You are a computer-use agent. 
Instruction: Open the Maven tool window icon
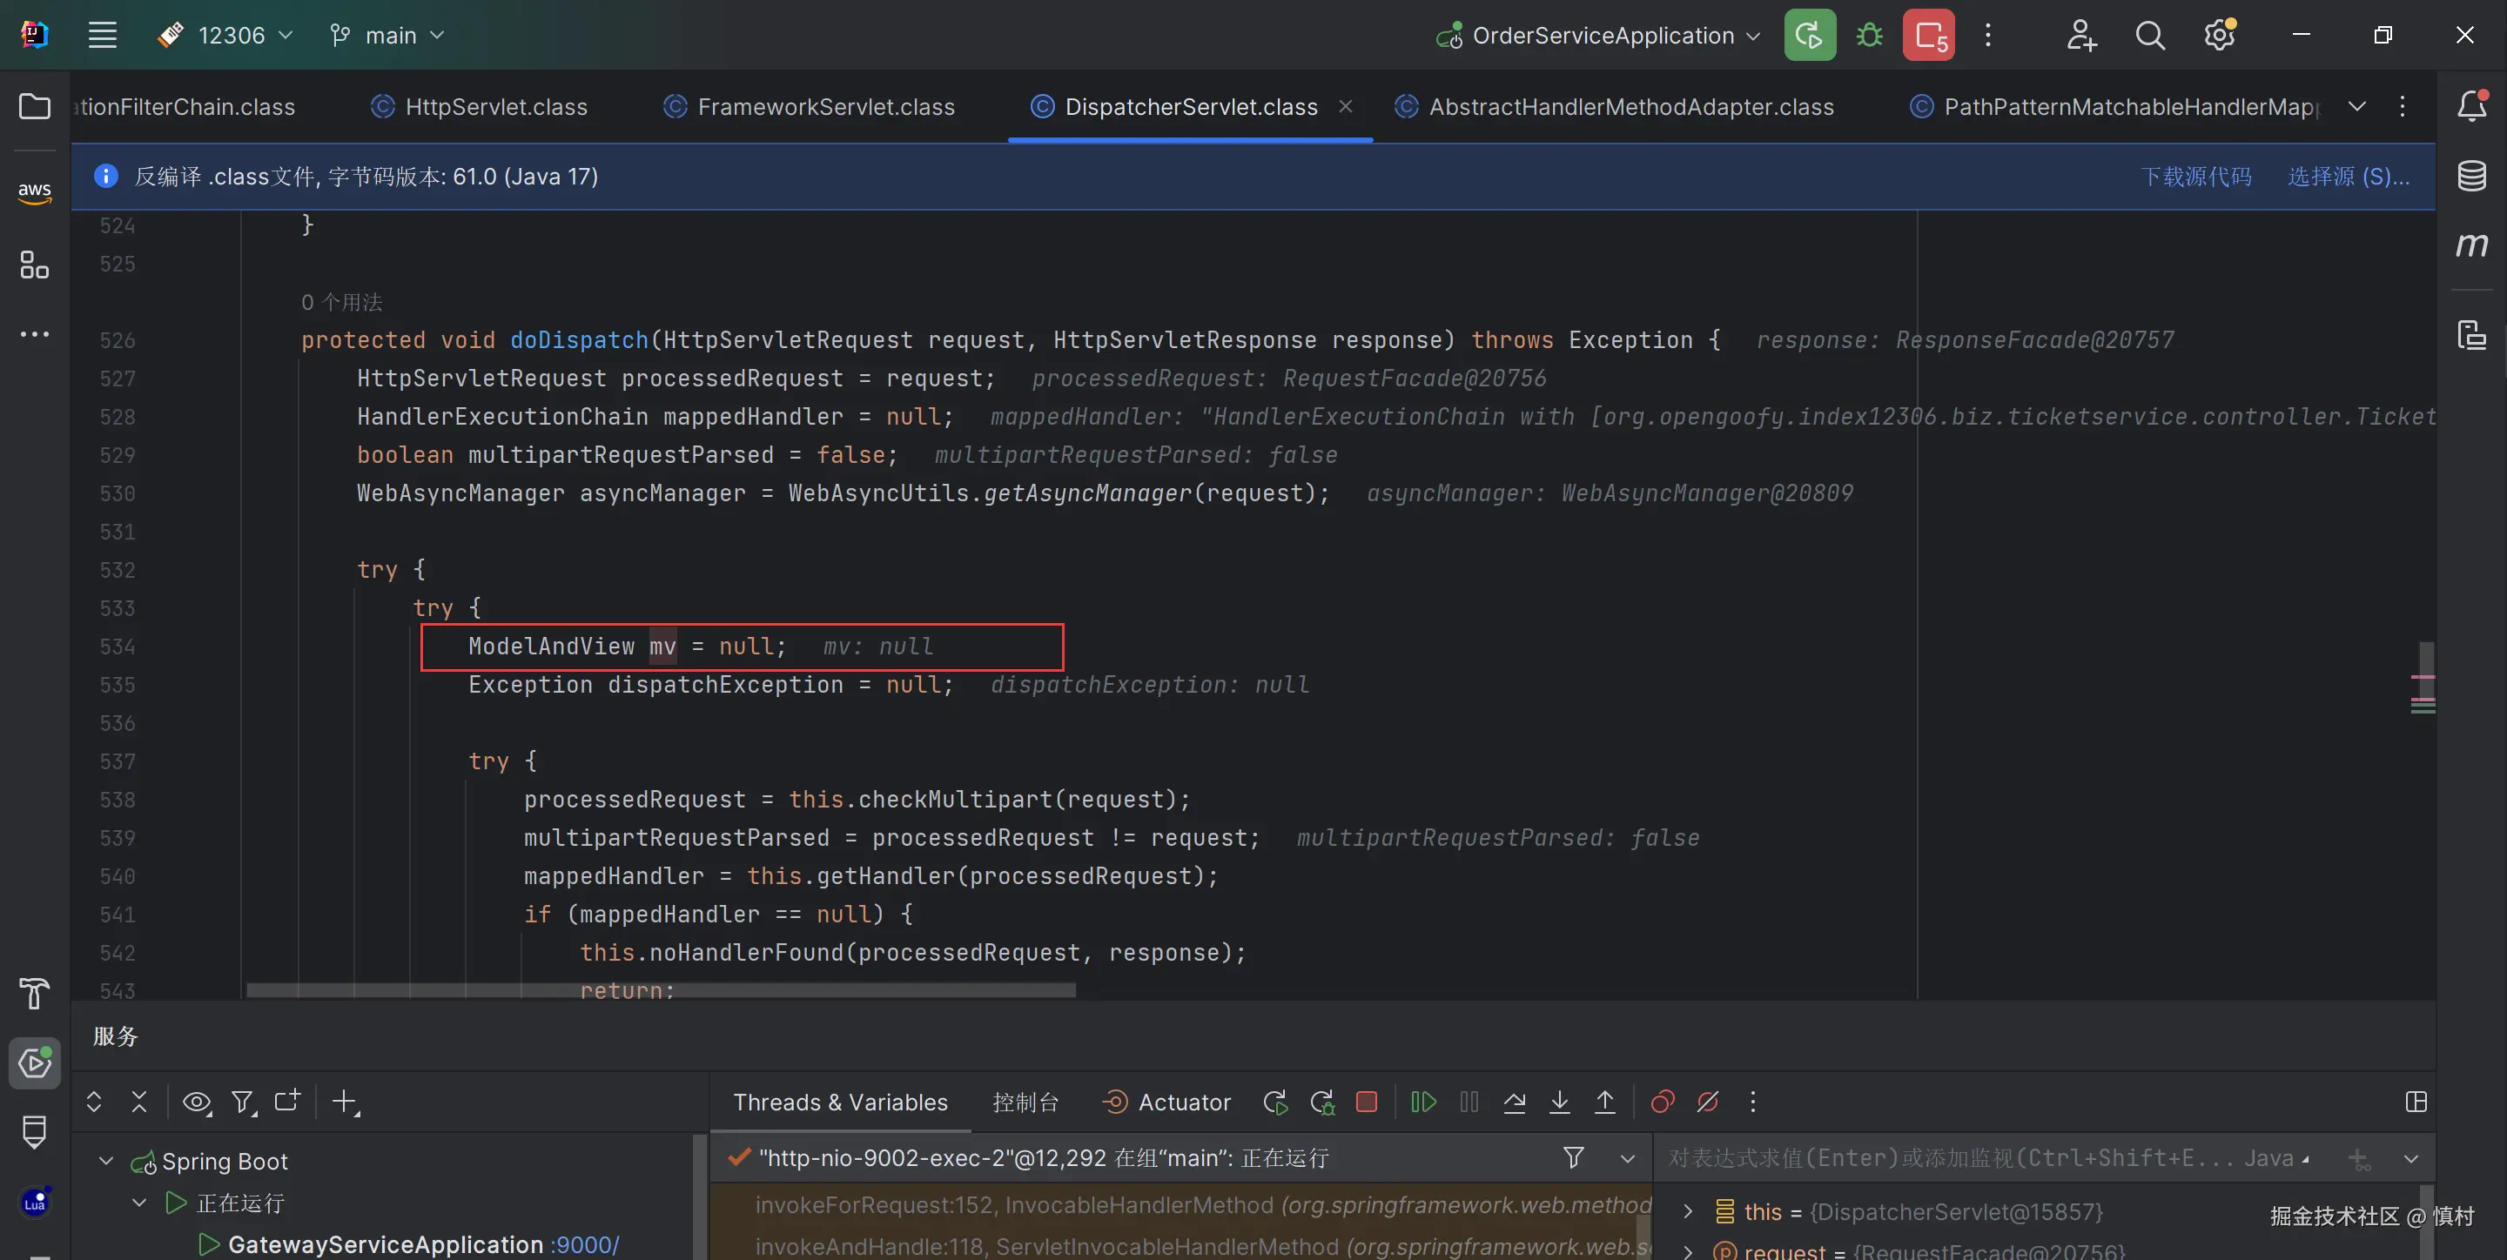pos(2472,245)
